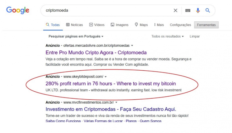Go to the Maps tab

pyautogui.click(x=141, y=25)
